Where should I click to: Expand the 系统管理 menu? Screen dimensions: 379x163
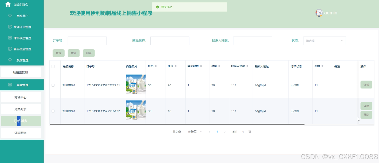click(x=22, y=60)
